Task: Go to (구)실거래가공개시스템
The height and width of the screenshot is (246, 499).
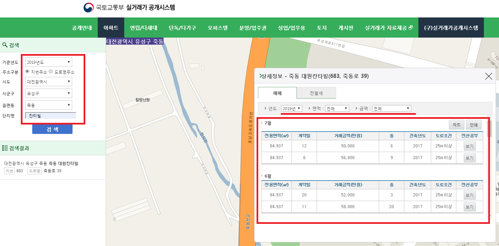Action: click(451, 28)
